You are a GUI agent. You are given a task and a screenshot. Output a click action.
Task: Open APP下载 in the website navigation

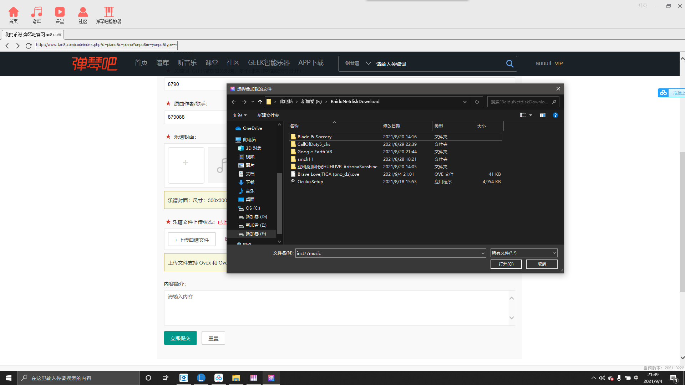[x=311, y=63]
